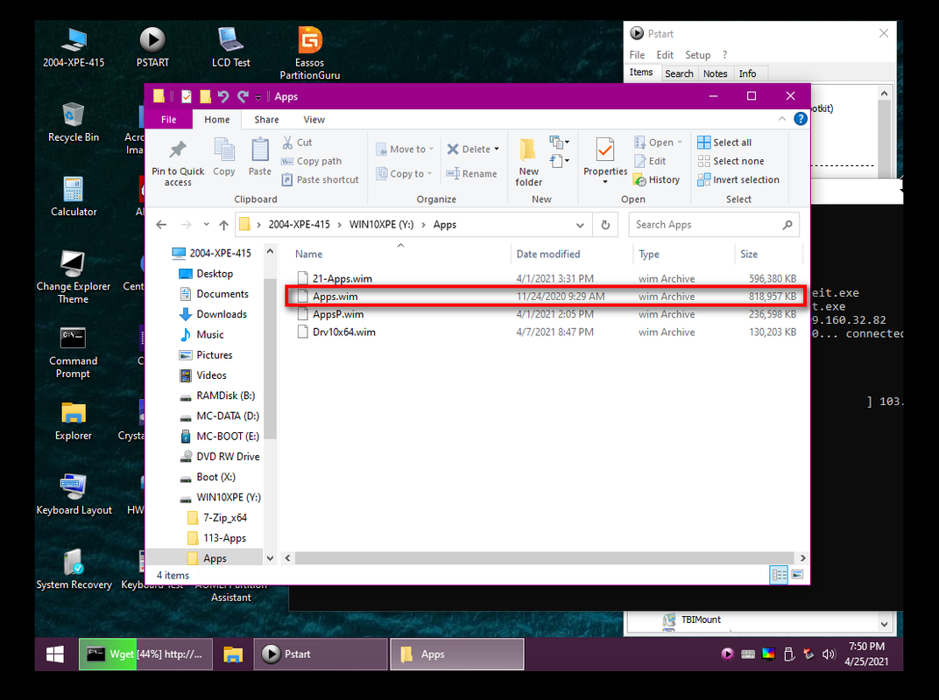Click the volume icon in system tray

829,654
